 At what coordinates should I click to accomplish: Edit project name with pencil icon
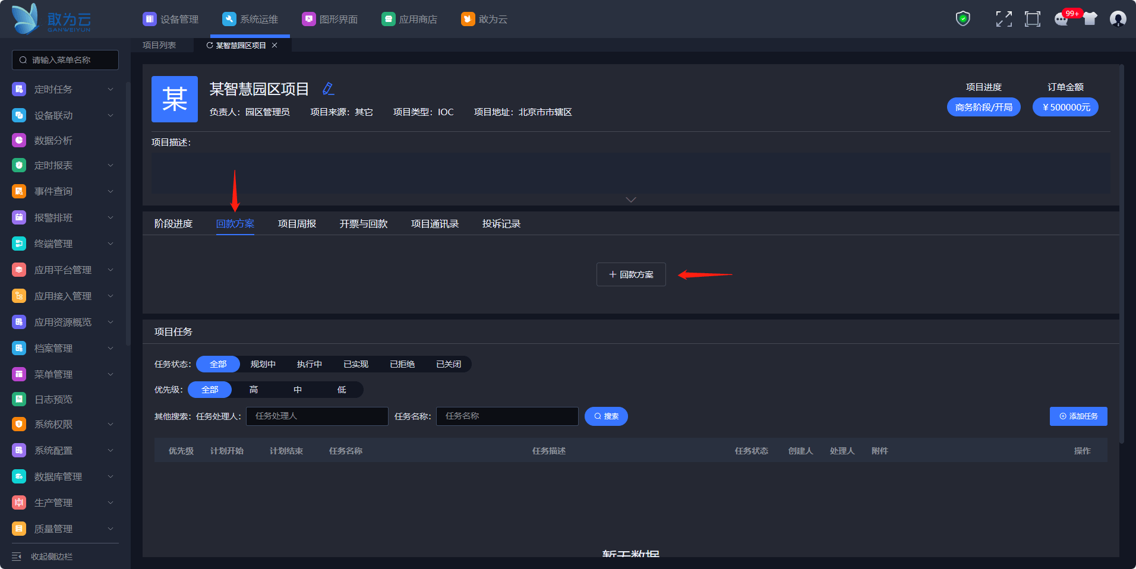point(328,89)
